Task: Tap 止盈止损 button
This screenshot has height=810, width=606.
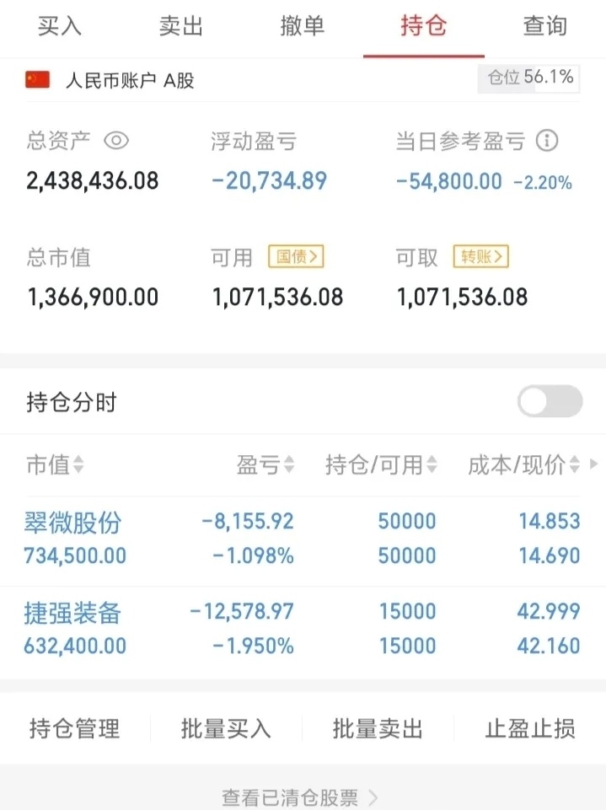Action: [x=530, y=729]
